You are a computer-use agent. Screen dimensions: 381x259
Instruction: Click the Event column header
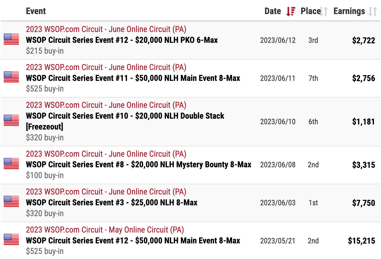[x=36, y=11]
